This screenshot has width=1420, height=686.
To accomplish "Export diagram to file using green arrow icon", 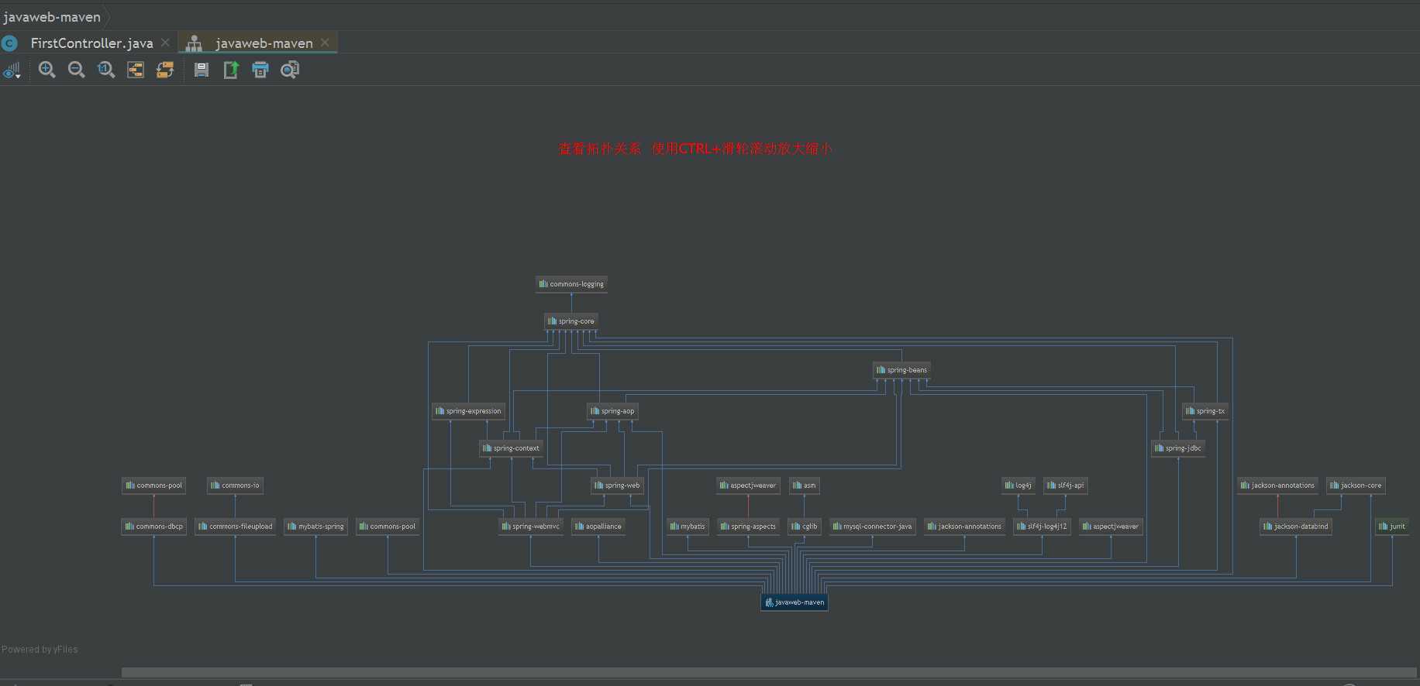I will pos(231,70).
